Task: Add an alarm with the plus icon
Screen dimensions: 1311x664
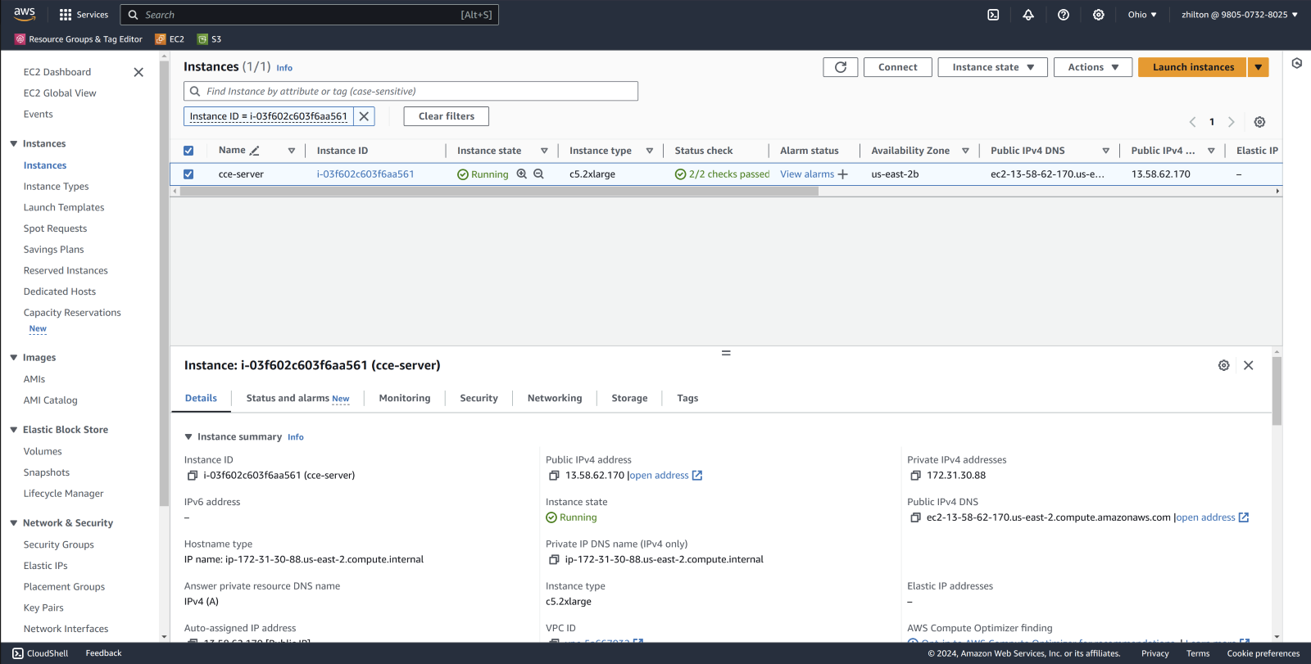Action: pos(843,174)
